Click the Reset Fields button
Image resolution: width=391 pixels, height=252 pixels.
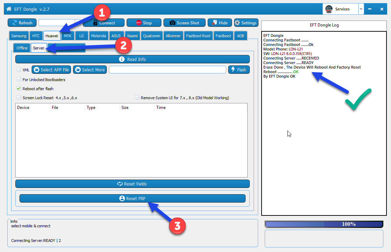pos(133,184)
